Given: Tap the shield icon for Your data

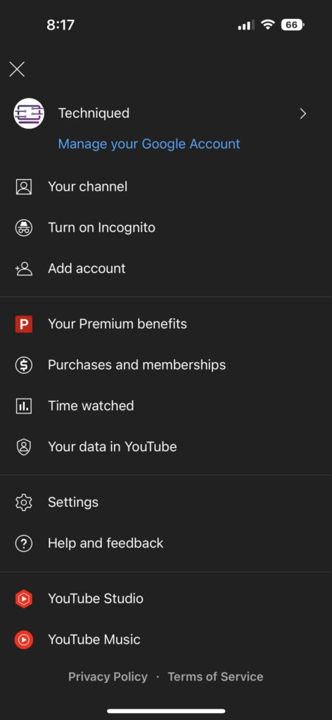Looking at the screenshot, I should 24,446.
